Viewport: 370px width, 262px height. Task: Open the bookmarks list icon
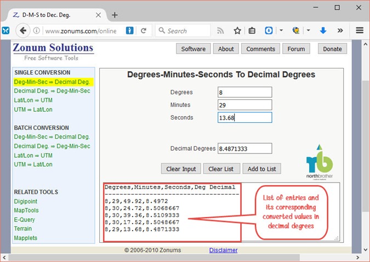(252, 31)
